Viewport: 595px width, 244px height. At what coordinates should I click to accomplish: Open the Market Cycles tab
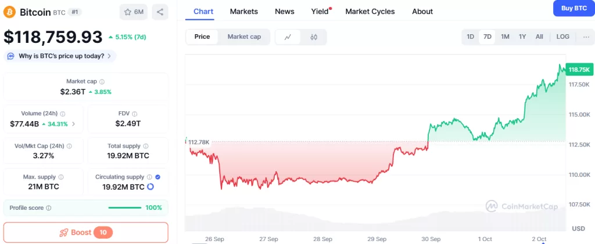click(370, 11)
